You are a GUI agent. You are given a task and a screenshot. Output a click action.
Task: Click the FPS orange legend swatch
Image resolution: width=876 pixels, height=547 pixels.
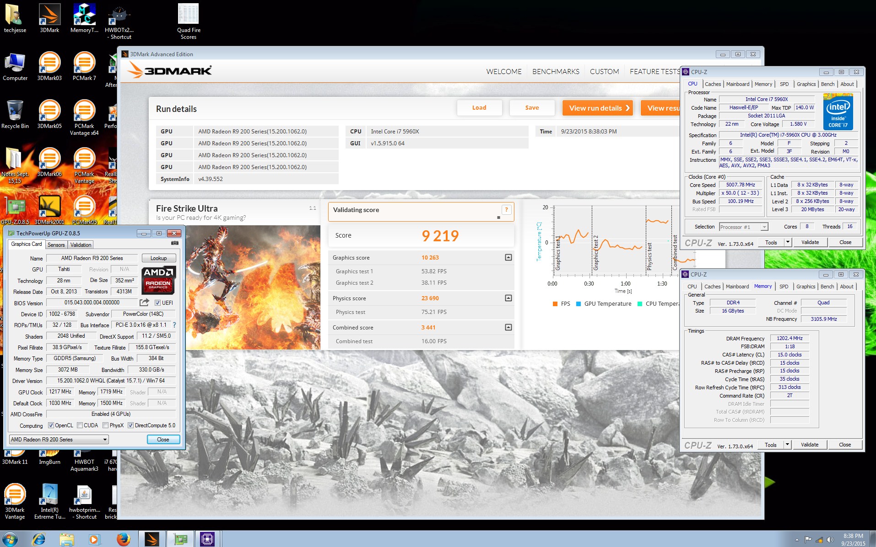coord(555,304)
